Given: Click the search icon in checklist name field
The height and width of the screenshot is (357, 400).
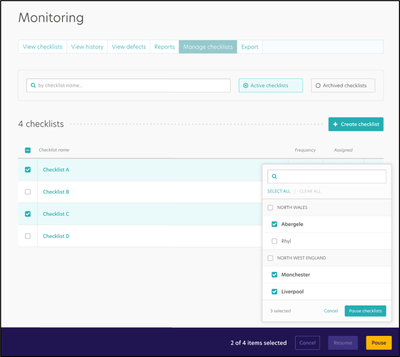Looking at the screenshot, I should coord(34,85).
